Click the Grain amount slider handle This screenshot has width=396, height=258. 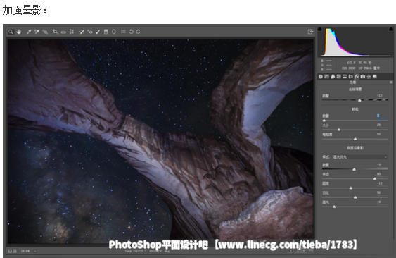click(324, 121)
